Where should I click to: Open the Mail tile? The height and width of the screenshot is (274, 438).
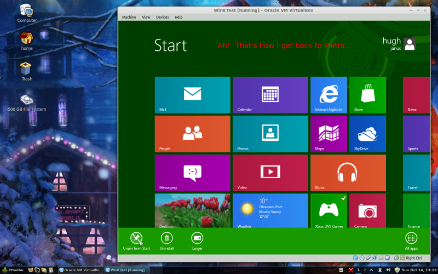tap(193, 95)
